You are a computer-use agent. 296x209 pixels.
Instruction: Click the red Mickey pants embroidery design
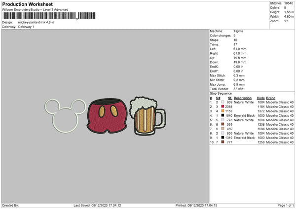[107, 116]
